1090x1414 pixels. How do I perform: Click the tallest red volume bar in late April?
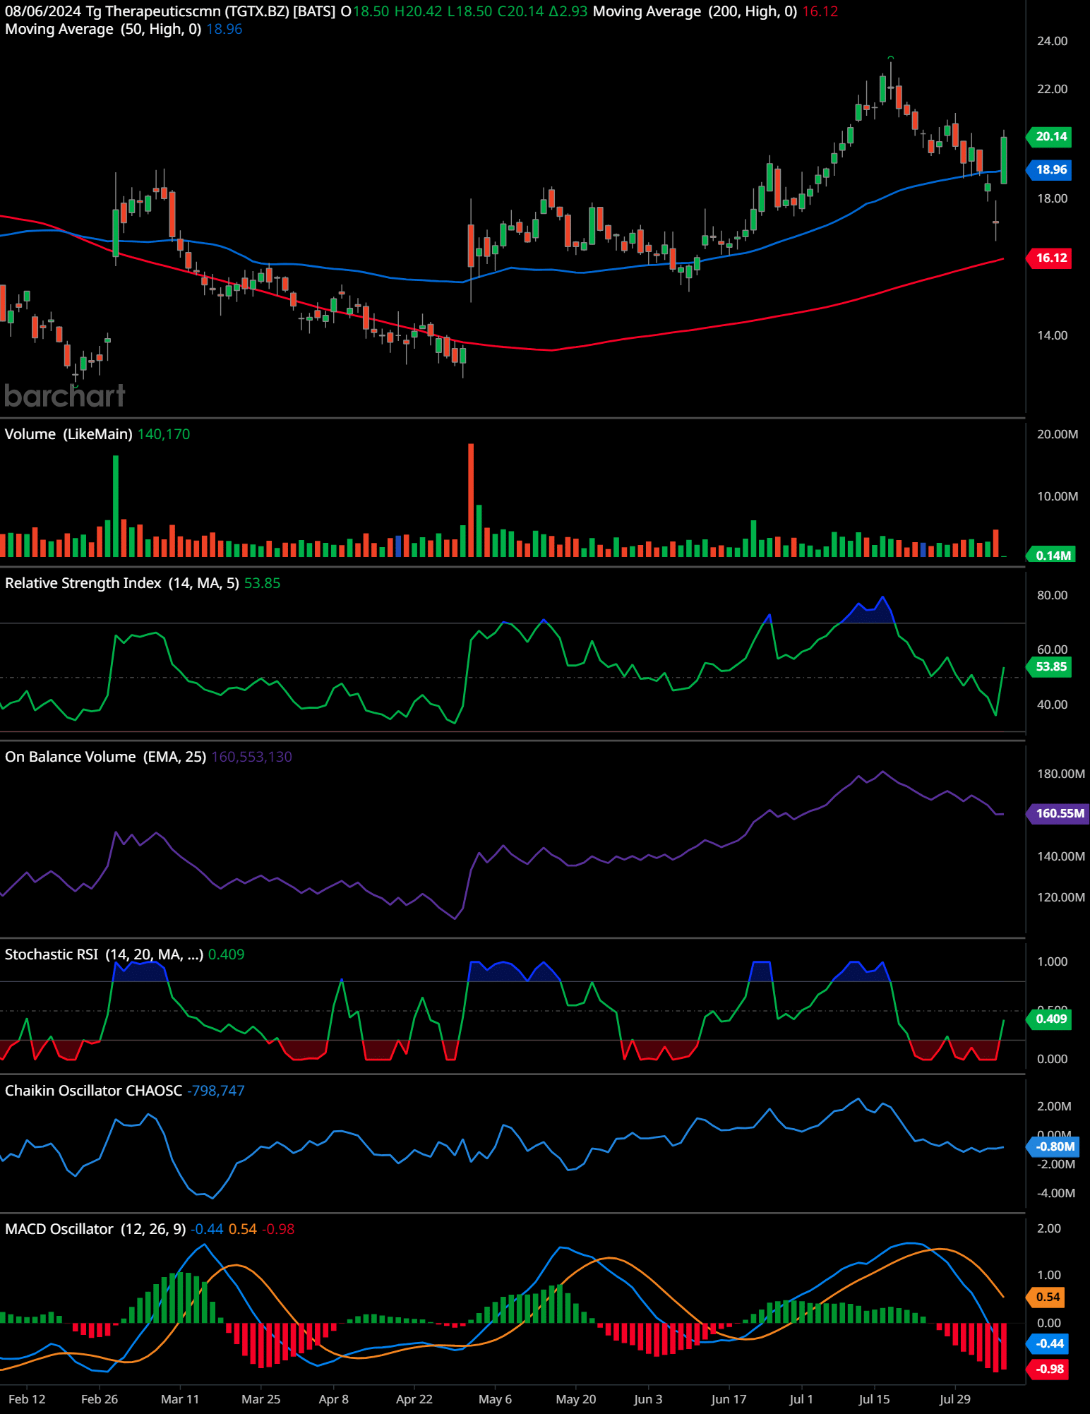471,500
